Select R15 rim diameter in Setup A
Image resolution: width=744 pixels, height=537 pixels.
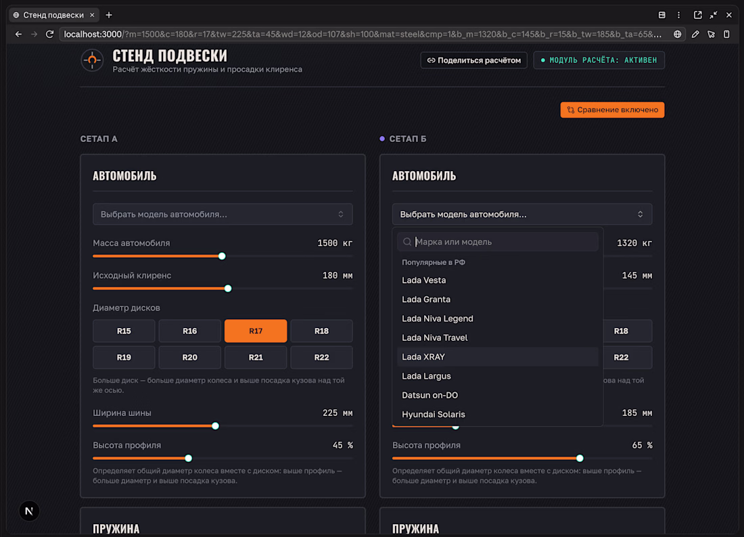124,331
